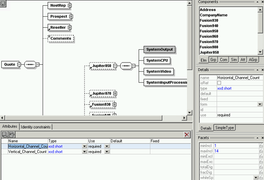Close the Details panel

coord(262,70)
